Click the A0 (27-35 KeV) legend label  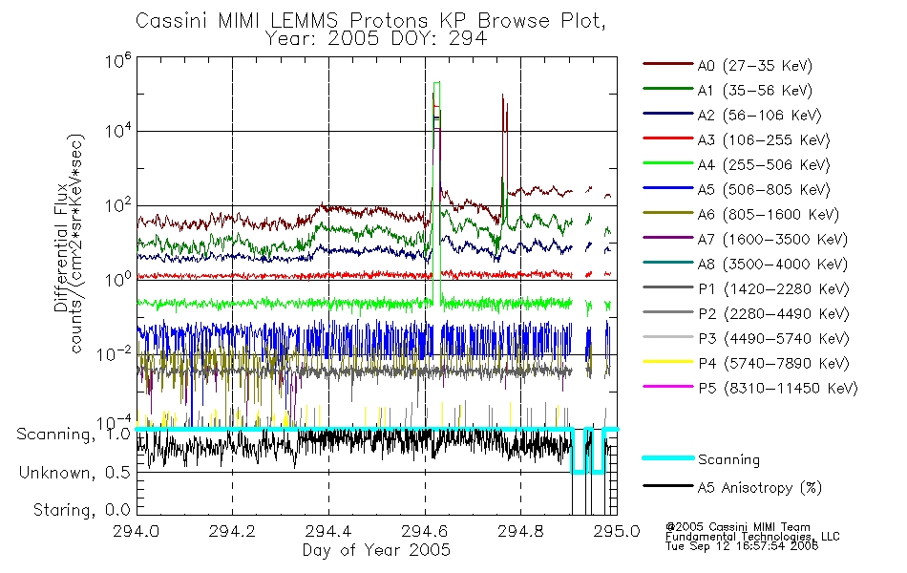pyautogui.click(x=754, y=65)
